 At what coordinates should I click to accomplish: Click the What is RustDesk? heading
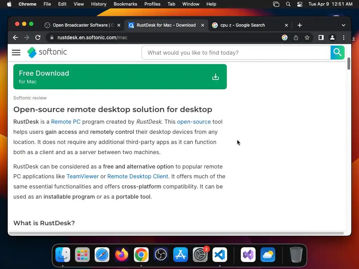pos(44,223)
